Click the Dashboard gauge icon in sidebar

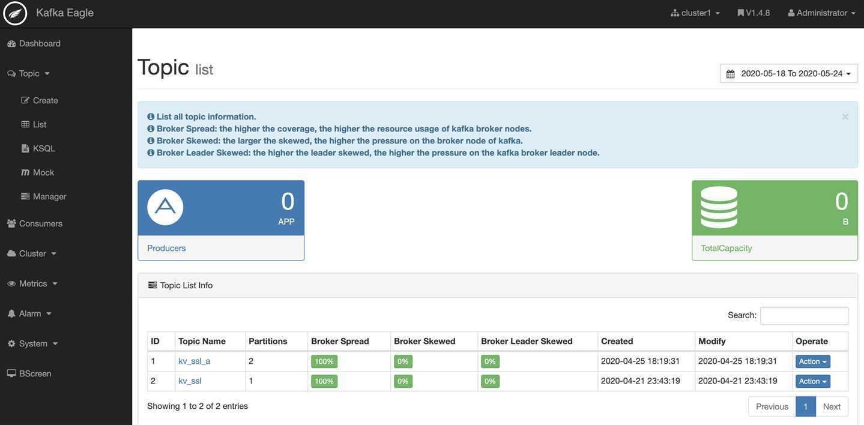point(11,44)
